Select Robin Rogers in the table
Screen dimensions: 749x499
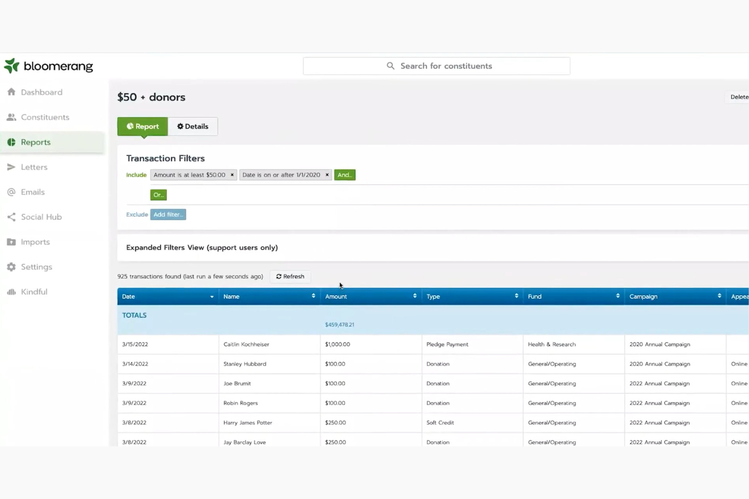pos(241,403)
